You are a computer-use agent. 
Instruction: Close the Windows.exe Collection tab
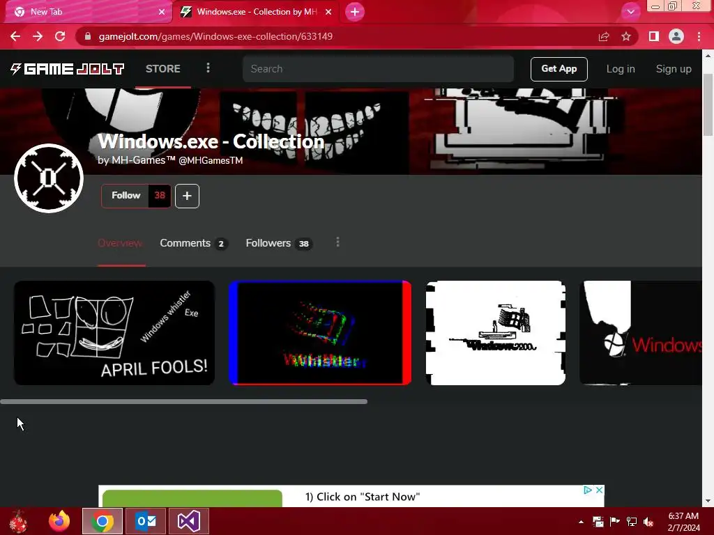328,12
